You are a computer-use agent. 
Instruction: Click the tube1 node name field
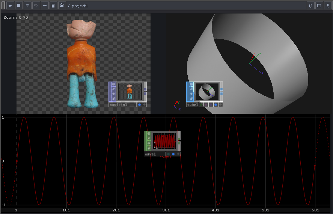point(193,104)
